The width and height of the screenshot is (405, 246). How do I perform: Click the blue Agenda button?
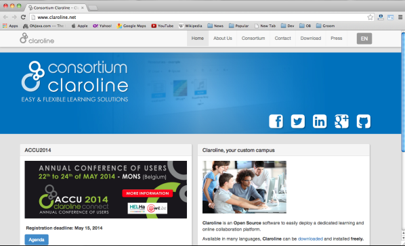click(x=37, y=239)
